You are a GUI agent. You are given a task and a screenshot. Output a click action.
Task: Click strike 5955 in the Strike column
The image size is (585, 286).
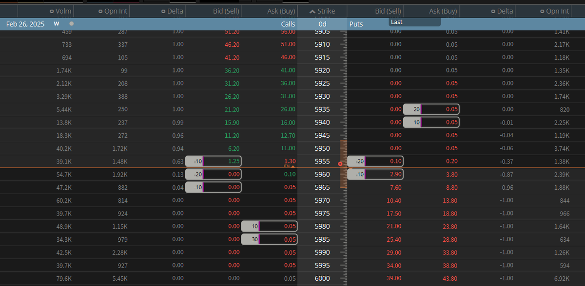[322, 161]
